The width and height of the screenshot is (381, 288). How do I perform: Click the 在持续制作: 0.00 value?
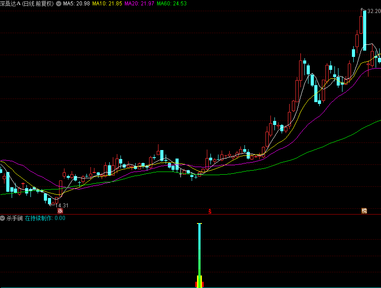coord(45,218)
